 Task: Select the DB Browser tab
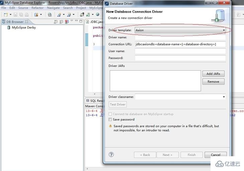click(15, 22)
